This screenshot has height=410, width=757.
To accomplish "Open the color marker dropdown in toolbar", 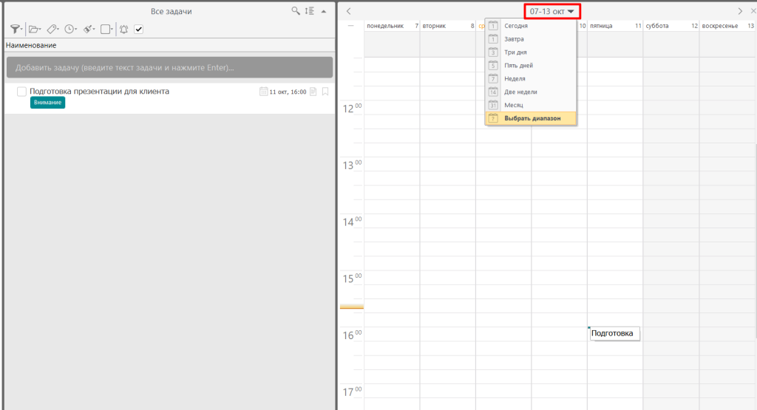I will [x=88, y=30].
